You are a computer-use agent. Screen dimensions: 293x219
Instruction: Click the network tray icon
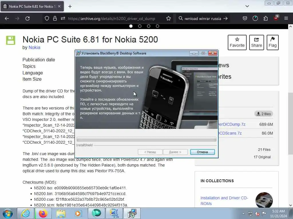(250, 214)
